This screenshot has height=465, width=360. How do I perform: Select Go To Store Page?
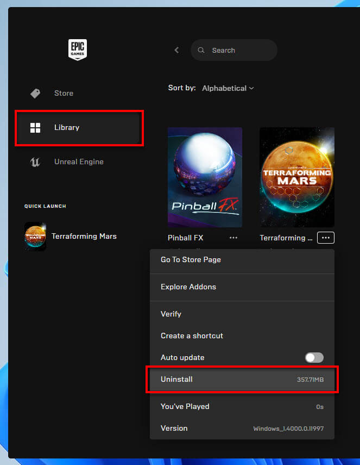coord(242,260)
